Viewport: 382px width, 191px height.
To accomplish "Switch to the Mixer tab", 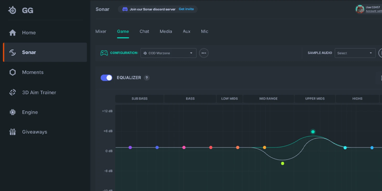I will coord(101,31).
